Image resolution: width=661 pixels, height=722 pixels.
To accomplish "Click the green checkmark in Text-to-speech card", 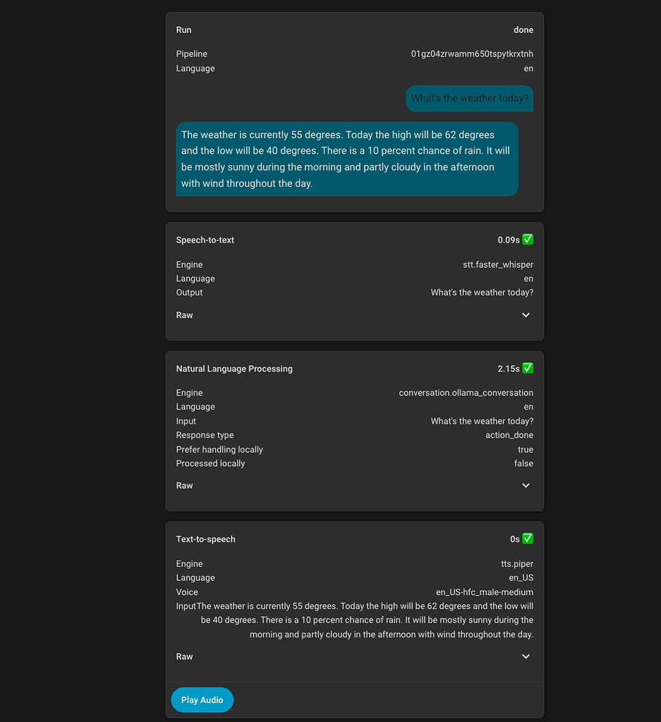I will (x=528, y=539).
